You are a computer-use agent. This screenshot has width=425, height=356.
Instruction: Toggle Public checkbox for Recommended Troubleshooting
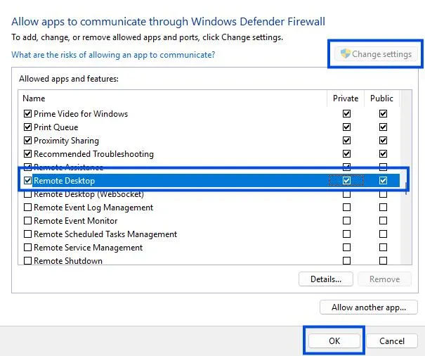383,153
